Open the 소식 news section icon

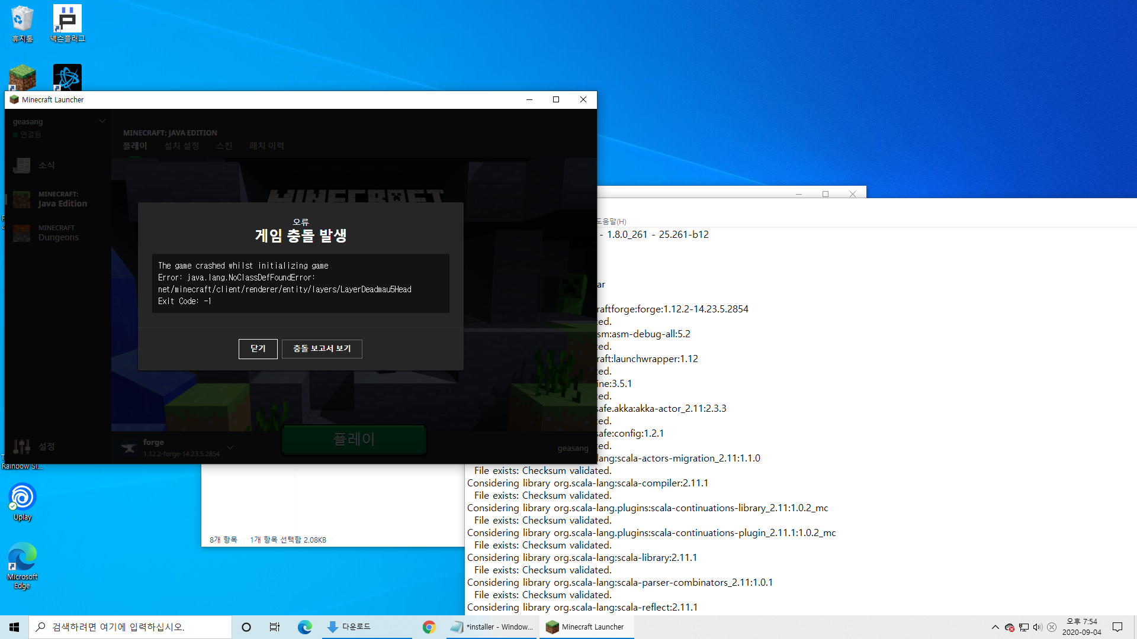[x=21, y=165]
